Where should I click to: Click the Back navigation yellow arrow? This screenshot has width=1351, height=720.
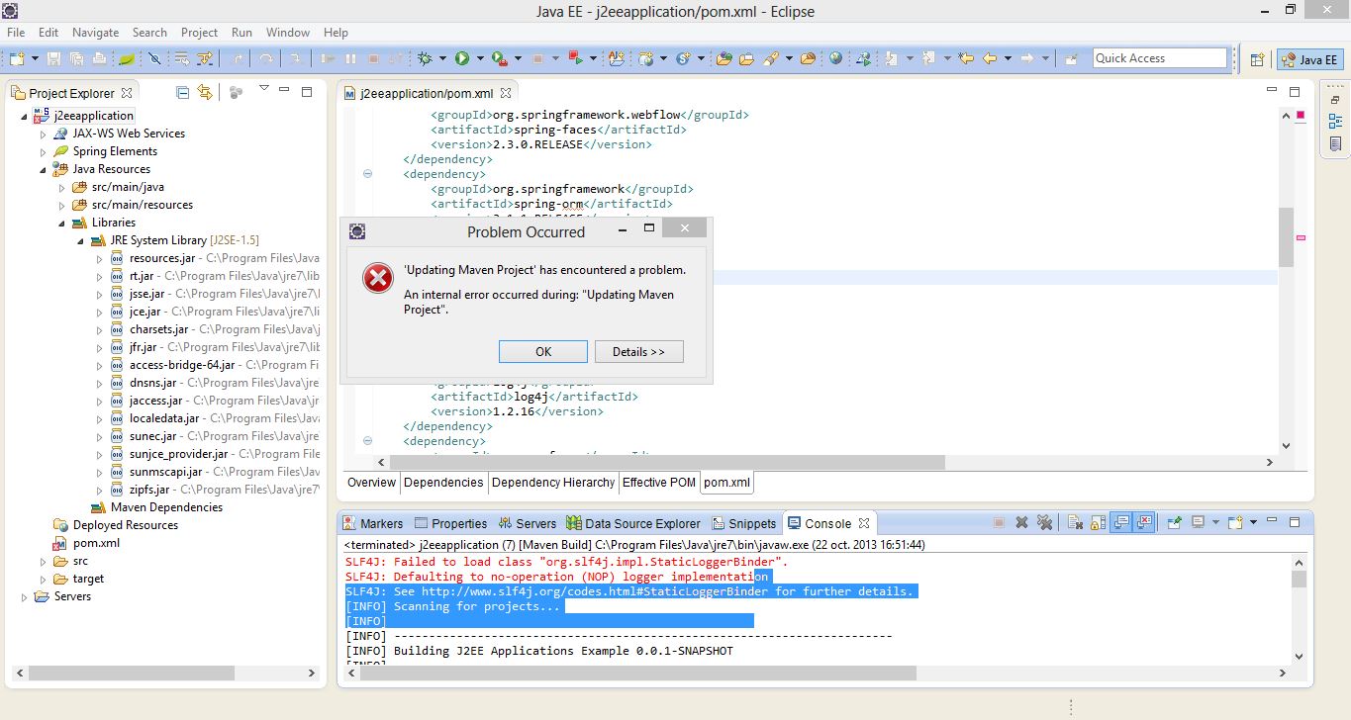tap(990, 58)
